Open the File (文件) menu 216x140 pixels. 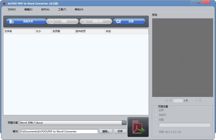coord(12,9)
